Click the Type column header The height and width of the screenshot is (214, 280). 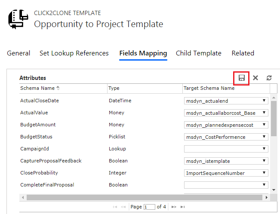coord(114,88)
